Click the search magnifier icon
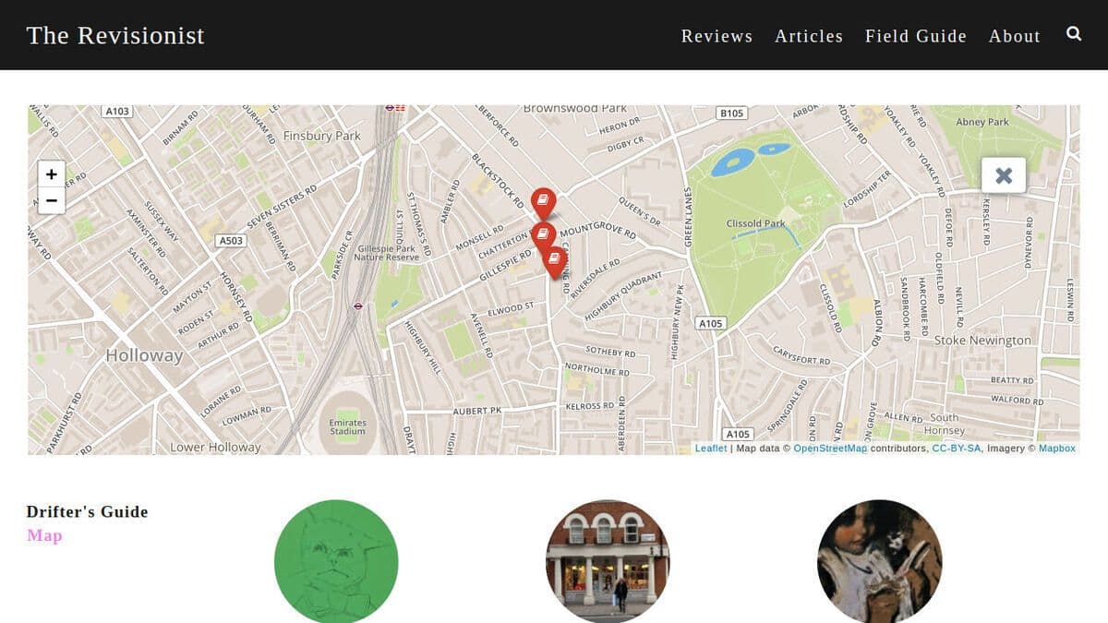 (x=1074, y=34)
